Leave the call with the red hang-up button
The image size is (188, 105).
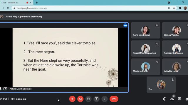114,99
